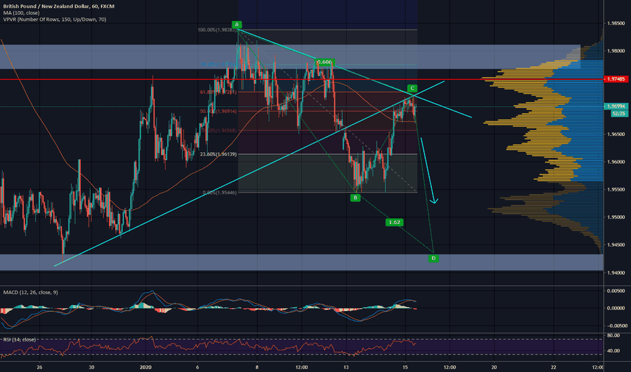Click the RSI (14, close) legend
The height and width of the screenshot is (372, 631).
pyautogui.click(x=19, y=340)
